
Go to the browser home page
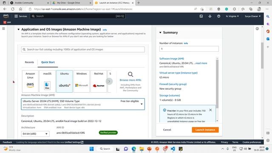pyautogui.click(x=20, y=9)
